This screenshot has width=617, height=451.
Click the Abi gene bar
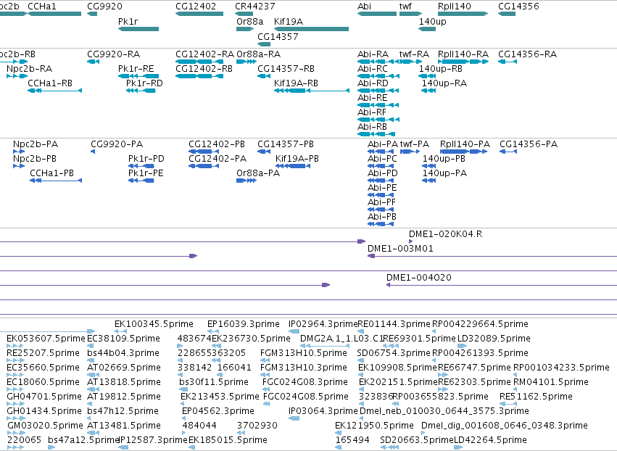(x=377, y=14)
